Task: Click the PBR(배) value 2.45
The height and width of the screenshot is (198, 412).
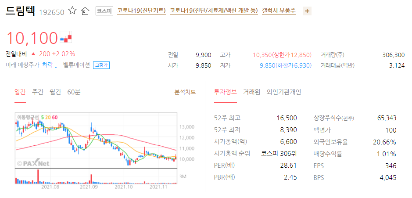Action: 290,177
